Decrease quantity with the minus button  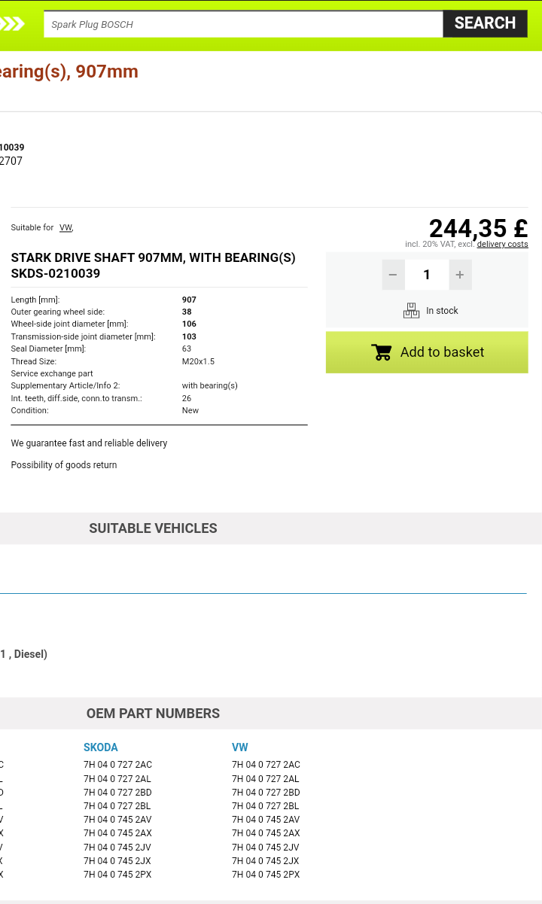pyautogui.click(x=393, y=275)
